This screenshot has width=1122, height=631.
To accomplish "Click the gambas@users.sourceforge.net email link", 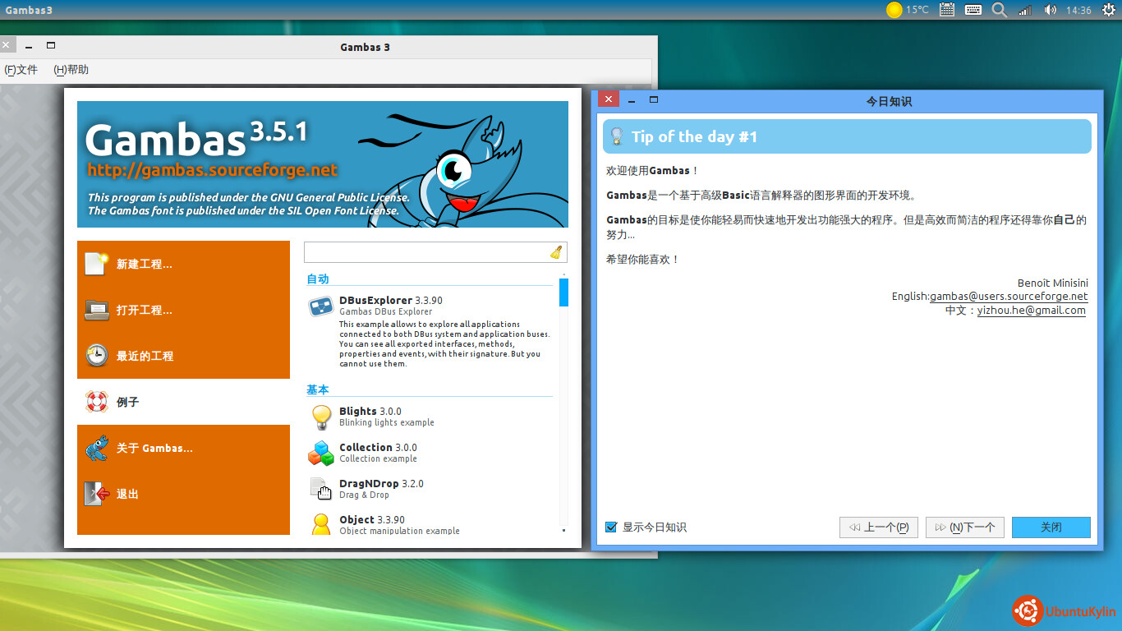I will pos(1009,297).
